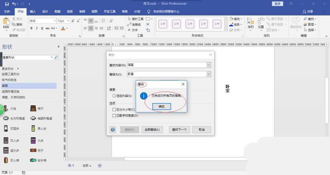Open the 12pt font size dropdown
This screenshot has height=175, width=330.
pyautogui.click(x=68, y=21)
